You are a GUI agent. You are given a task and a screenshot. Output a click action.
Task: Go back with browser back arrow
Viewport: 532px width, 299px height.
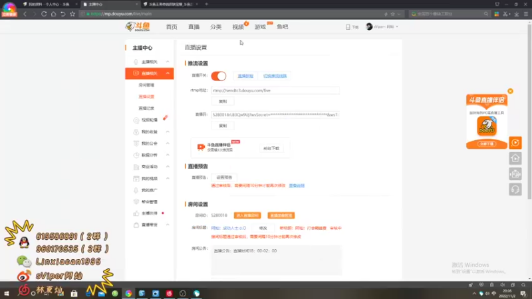(x=25, y=14)
